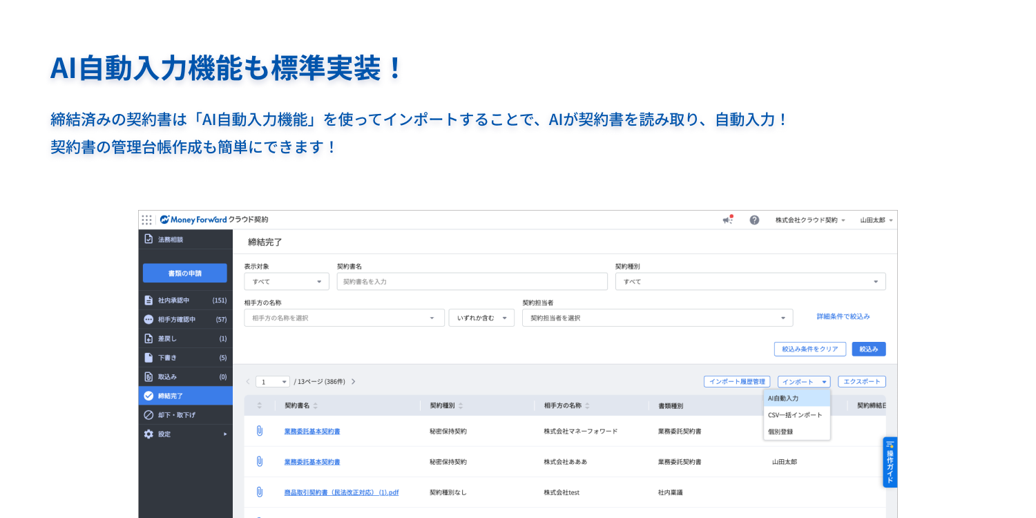Open the いずれか含む dropdown
Viewport: 1036px width, 518px height.
(481, 318)
